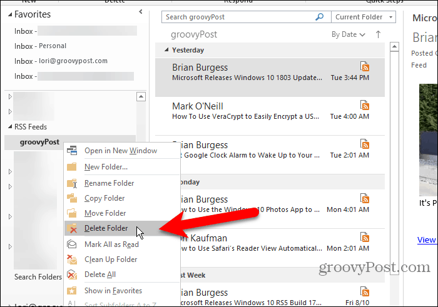Click RSS icon on Photos App post
This screenshot has height=307, width=438.
(x=365, y=199)
